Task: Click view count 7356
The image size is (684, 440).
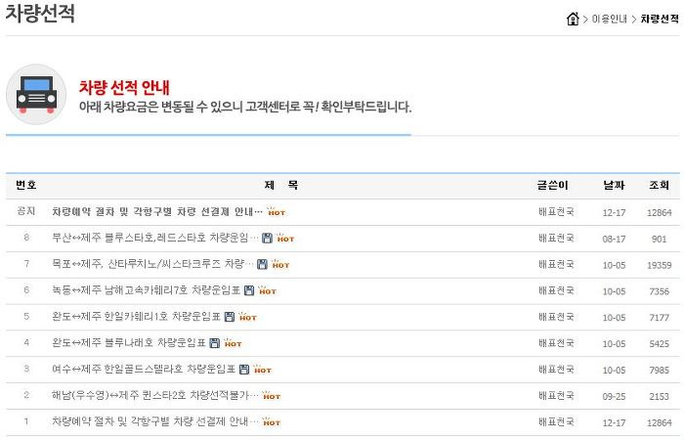Action: (659, 291)
